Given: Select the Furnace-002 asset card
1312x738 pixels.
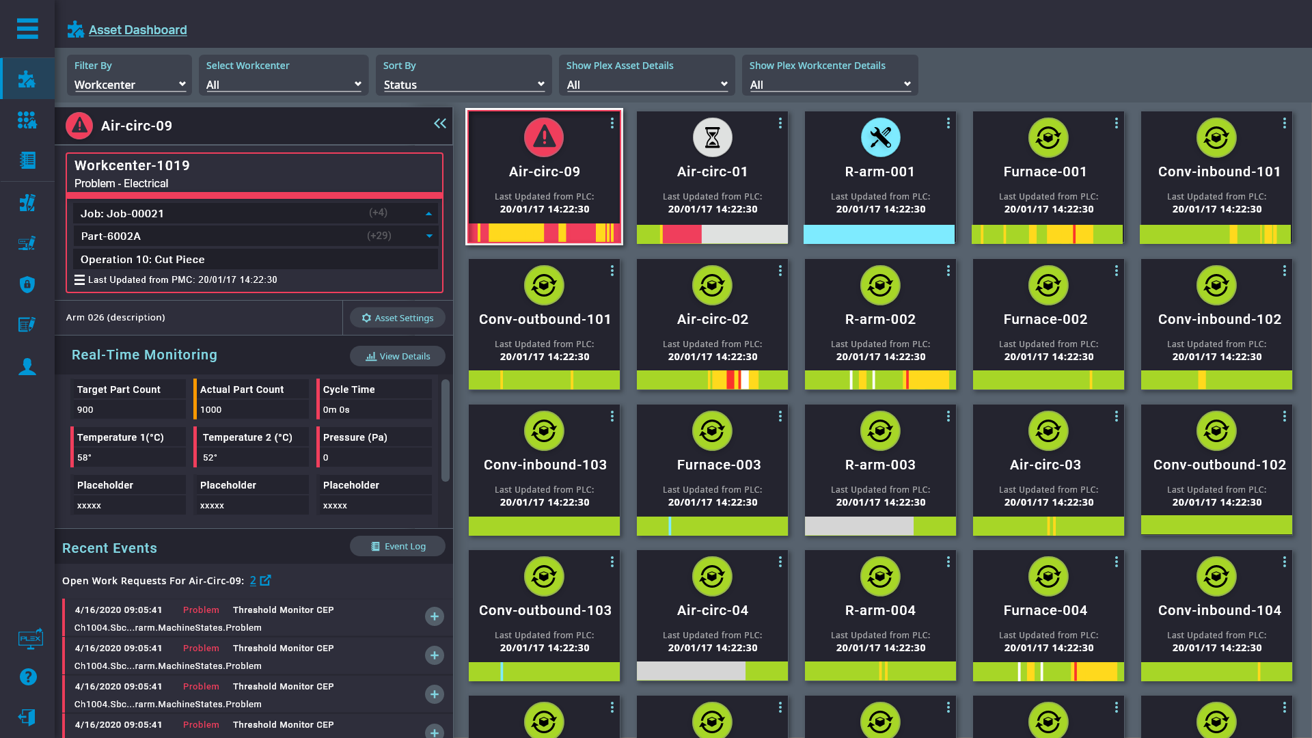Looking at the screenshot, I should point(1048,321).
